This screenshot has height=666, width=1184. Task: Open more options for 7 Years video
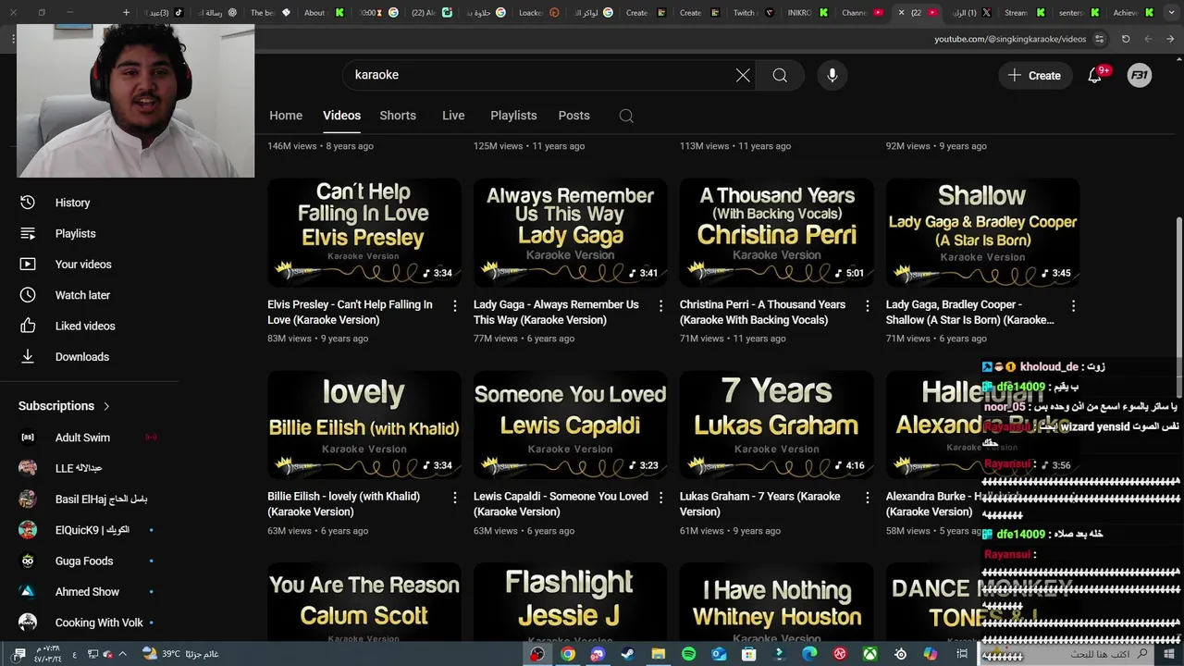[867, 498]
